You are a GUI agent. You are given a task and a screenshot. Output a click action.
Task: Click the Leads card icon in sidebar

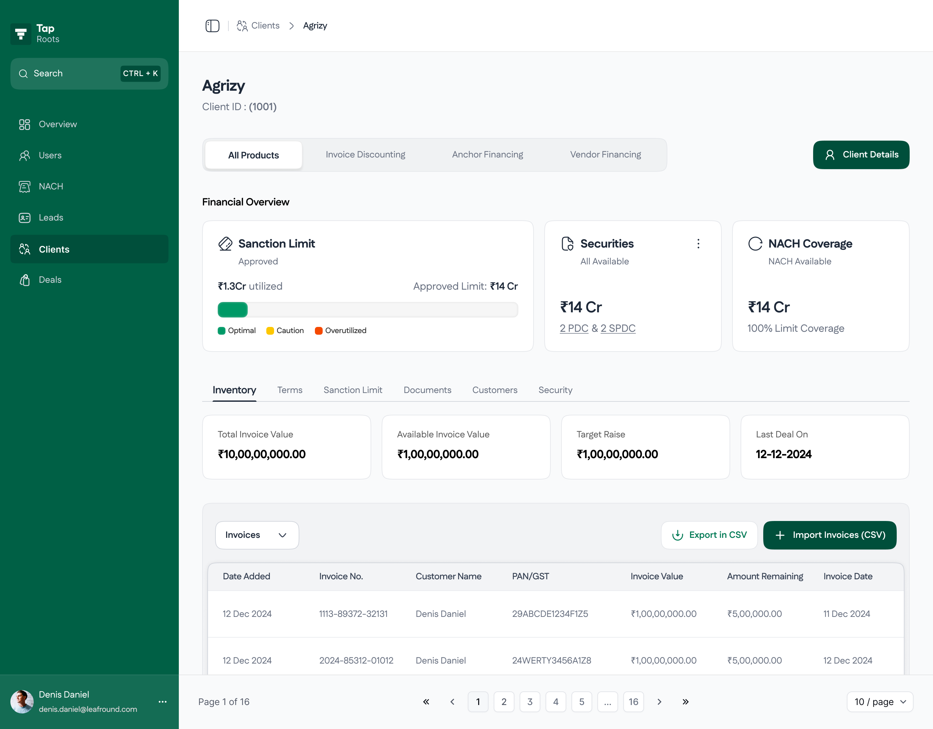[24, 217]
